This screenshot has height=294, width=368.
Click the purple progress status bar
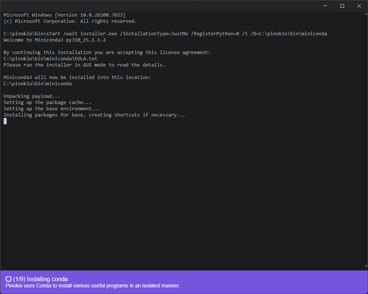[x=221, y=282]
